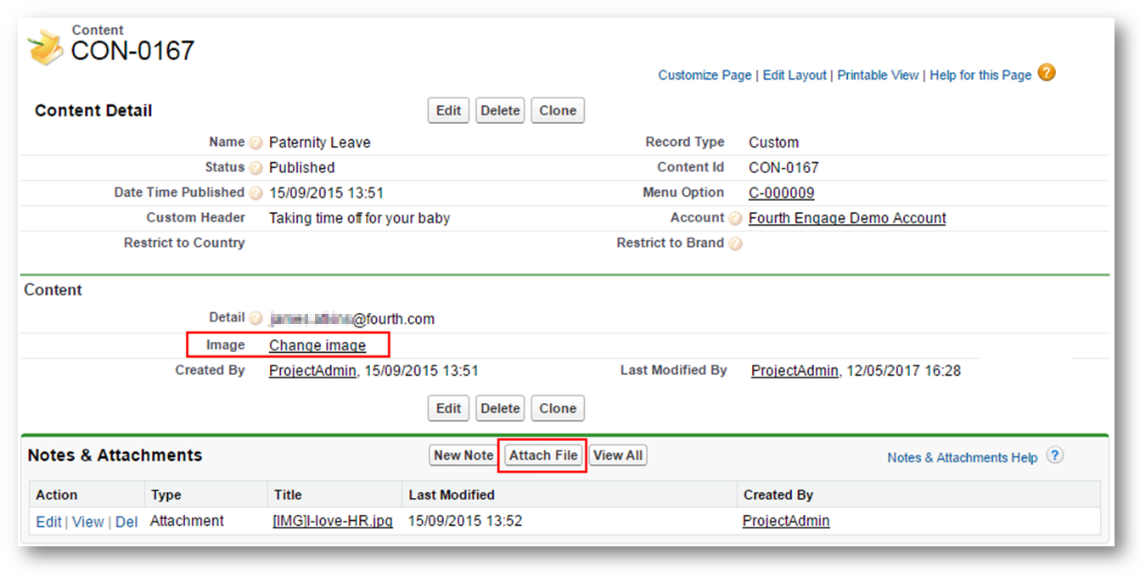Click the orange help icon beside Help for this Page
The width and height of the screenshot is (1140, 576).
1047,73
